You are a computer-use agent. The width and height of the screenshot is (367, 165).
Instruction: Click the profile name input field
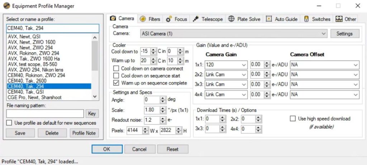[x=53, y=28]
